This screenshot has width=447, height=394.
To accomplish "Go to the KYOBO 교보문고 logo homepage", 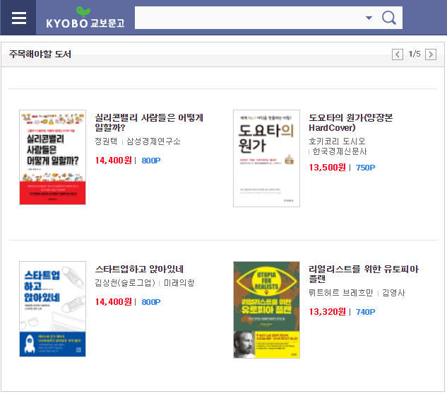I will click(x=85, y=18).
